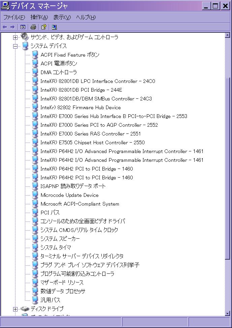Image resolution: width=232 pixels, height=328 pixels.
Task: Minimize the Device Manager window
Action: (x=206, y=6)
